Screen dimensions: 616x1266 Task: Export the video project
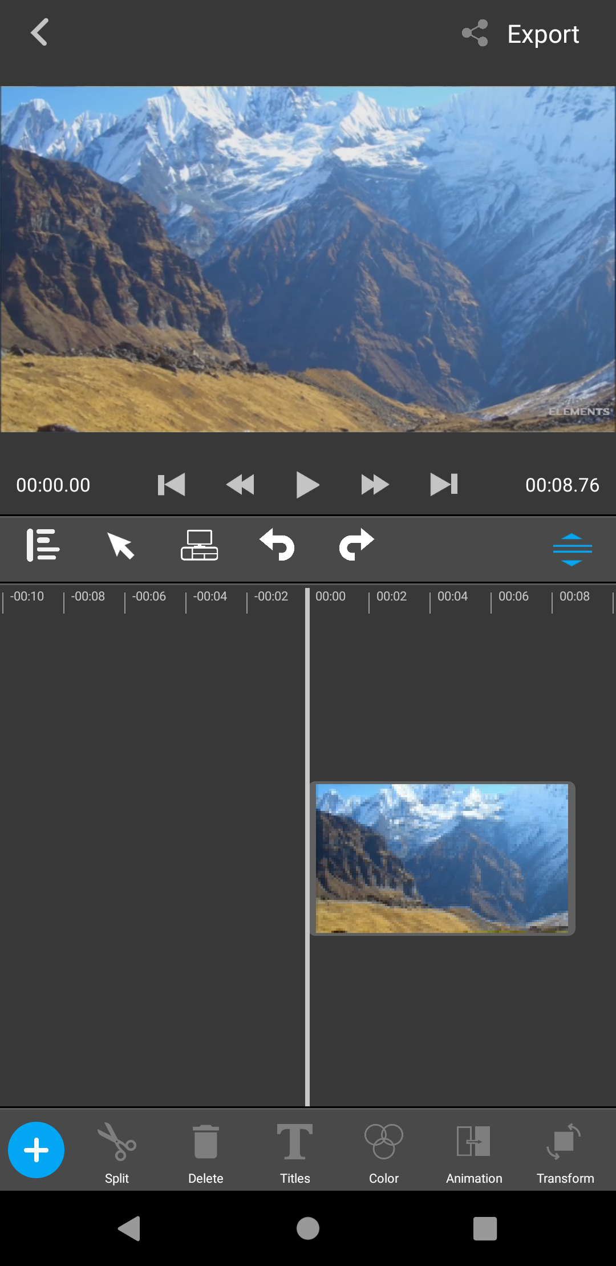(x=543, y=34)
